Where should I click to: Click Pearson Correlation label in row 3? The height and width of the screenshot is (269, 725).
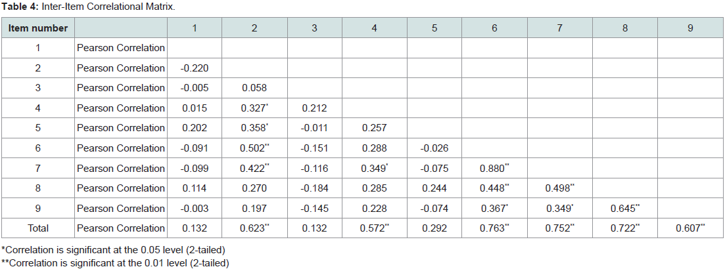[121, 88]
